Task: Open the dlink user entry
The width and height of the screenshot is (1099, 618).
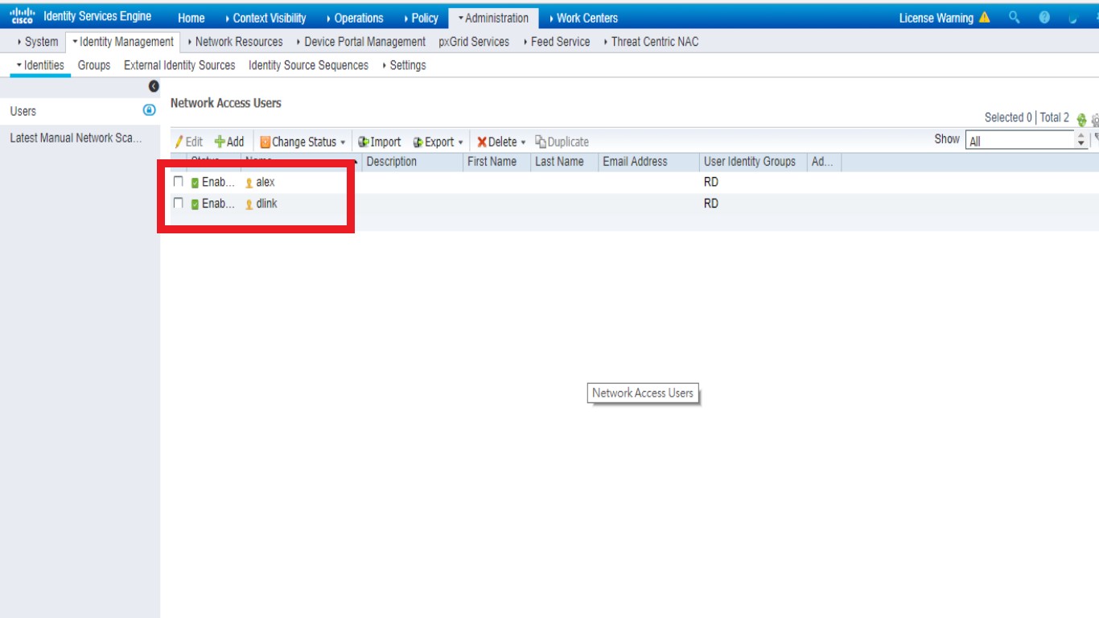Action: pyautogui.click(x=267, y=204)
